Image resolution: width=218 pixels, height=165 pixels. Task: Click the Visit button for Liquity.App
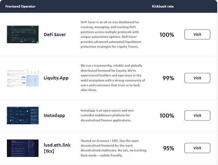tap(197, 78)
